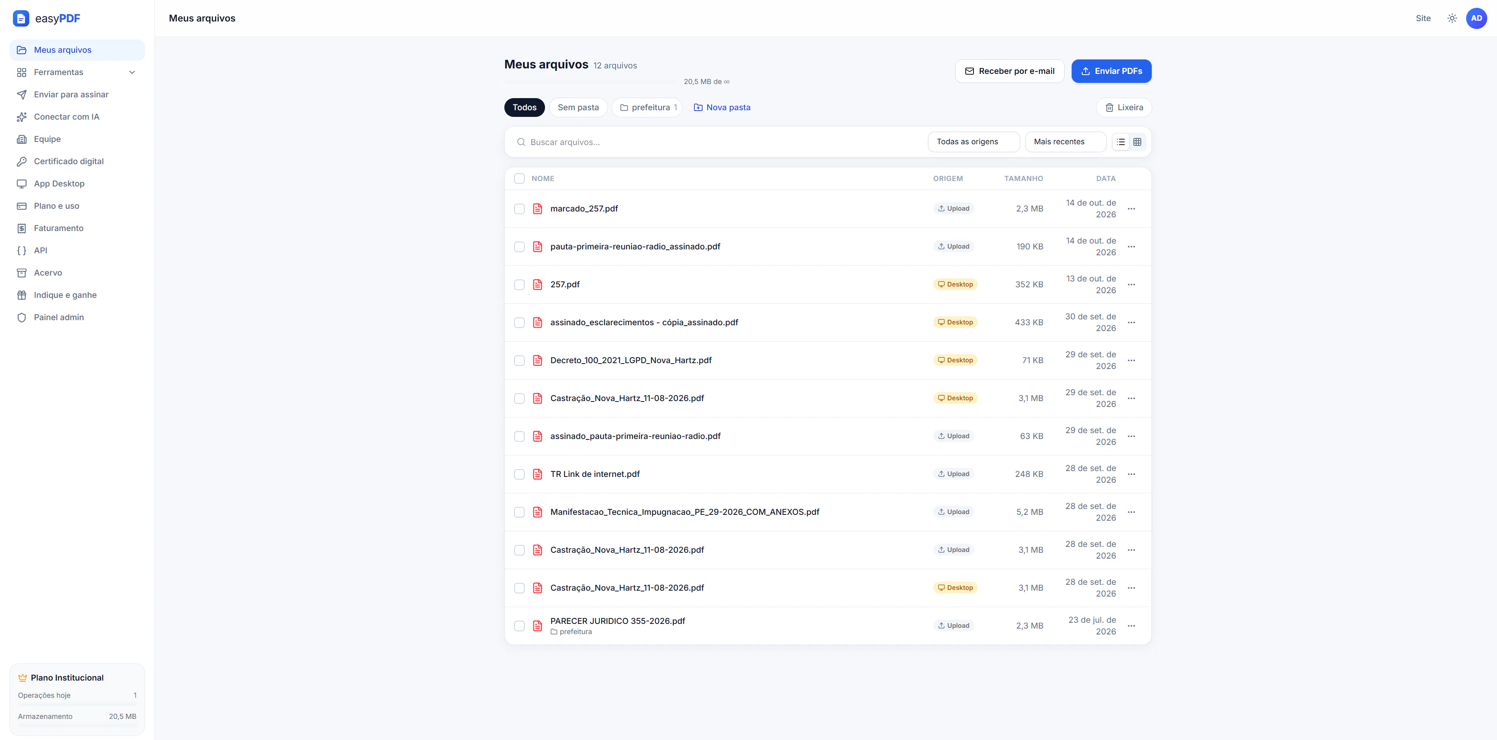Go to Meus arquivos in sidebar
The image size is (1497, 740).
point(77,50)
